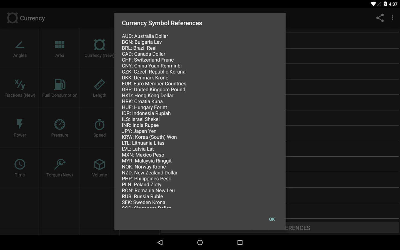Screen dimensions: 400x250
Task: Open the Torque (New) converter
Action: point(60,167)
